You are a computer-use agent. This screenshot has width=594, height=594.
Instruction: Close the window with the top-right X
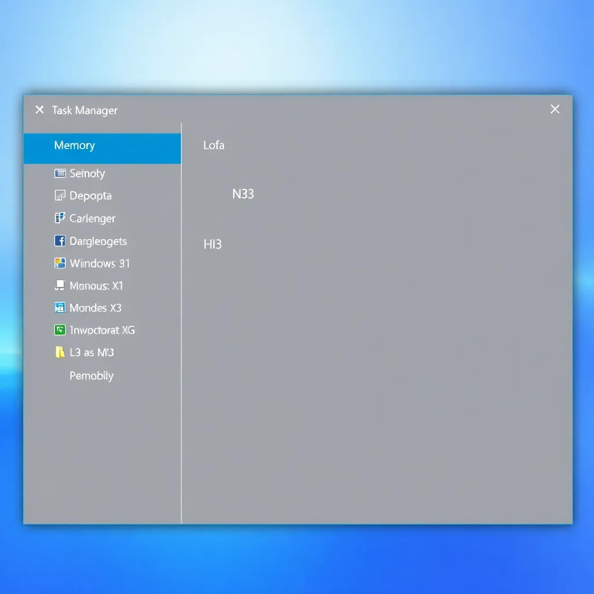(555, 109)
